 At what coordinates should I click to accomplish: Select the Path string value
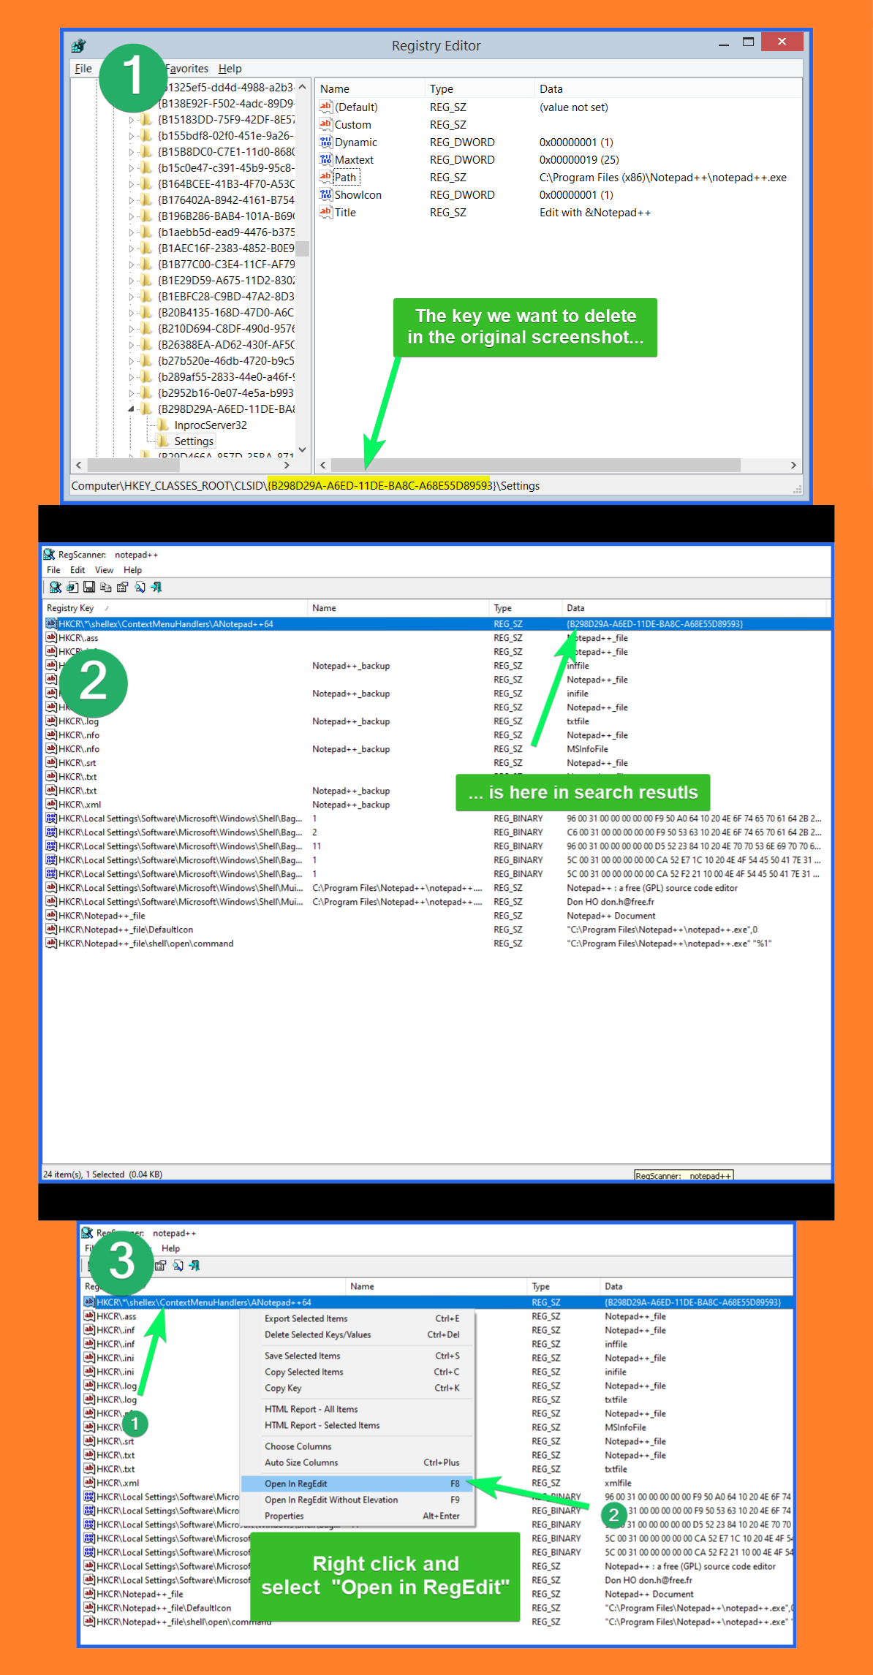click(x=345, y=178)
